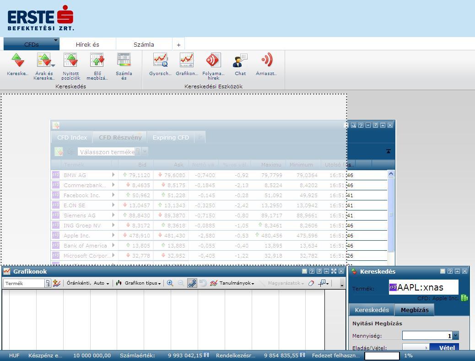The width and height of the screenshot is (475, 361).
Task: Click the Mennyiség quantity input field
Action: (427, 335)
